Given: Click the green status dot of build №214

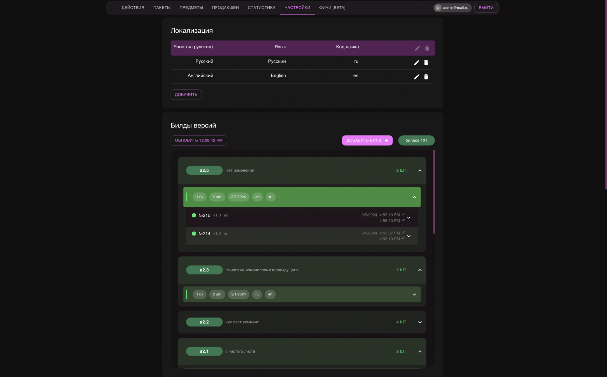Looking at the screenshot, I should coord(194,234).
